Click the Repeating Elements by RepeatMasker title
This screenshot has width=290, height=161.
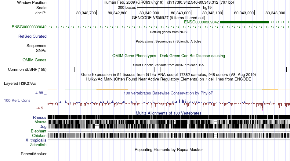pyautogui.click(x=169, y=149)
